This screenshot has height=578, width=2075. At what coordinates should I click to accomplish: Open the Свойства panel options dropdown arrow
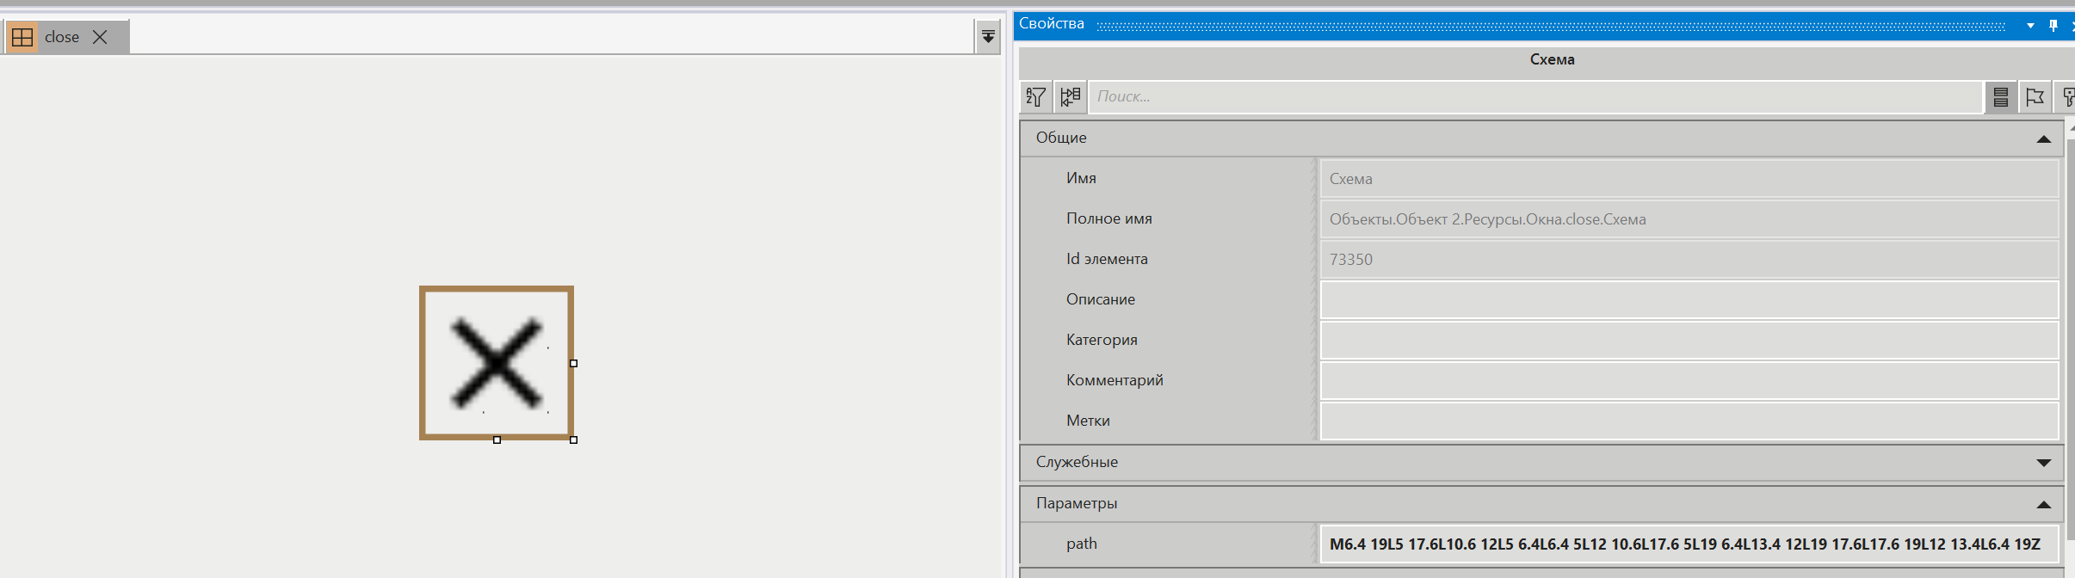2030,25
